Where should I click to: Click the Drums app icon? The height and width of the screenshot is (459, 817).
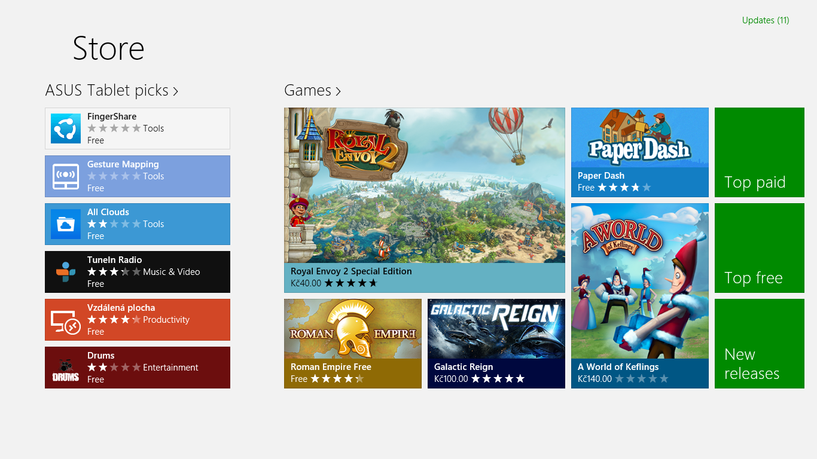(x=66, y=368)
